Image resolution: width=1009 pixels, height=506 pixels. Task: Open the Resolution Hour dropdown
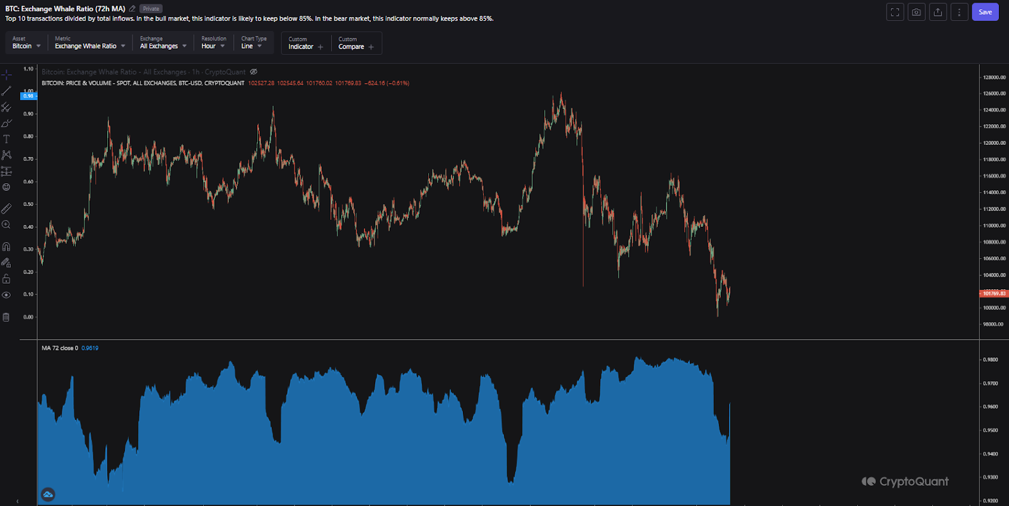point(213,43)
